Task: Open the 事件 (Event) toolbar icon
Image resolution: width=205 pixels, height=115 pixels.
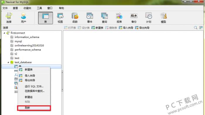Action: click(x=90, y=18)
